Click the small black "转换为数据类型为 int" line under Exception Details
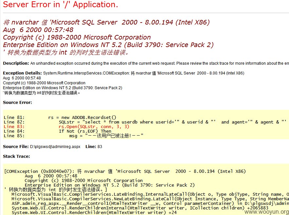The width and height of the screenshot is (289, 215). pos(42,93)
